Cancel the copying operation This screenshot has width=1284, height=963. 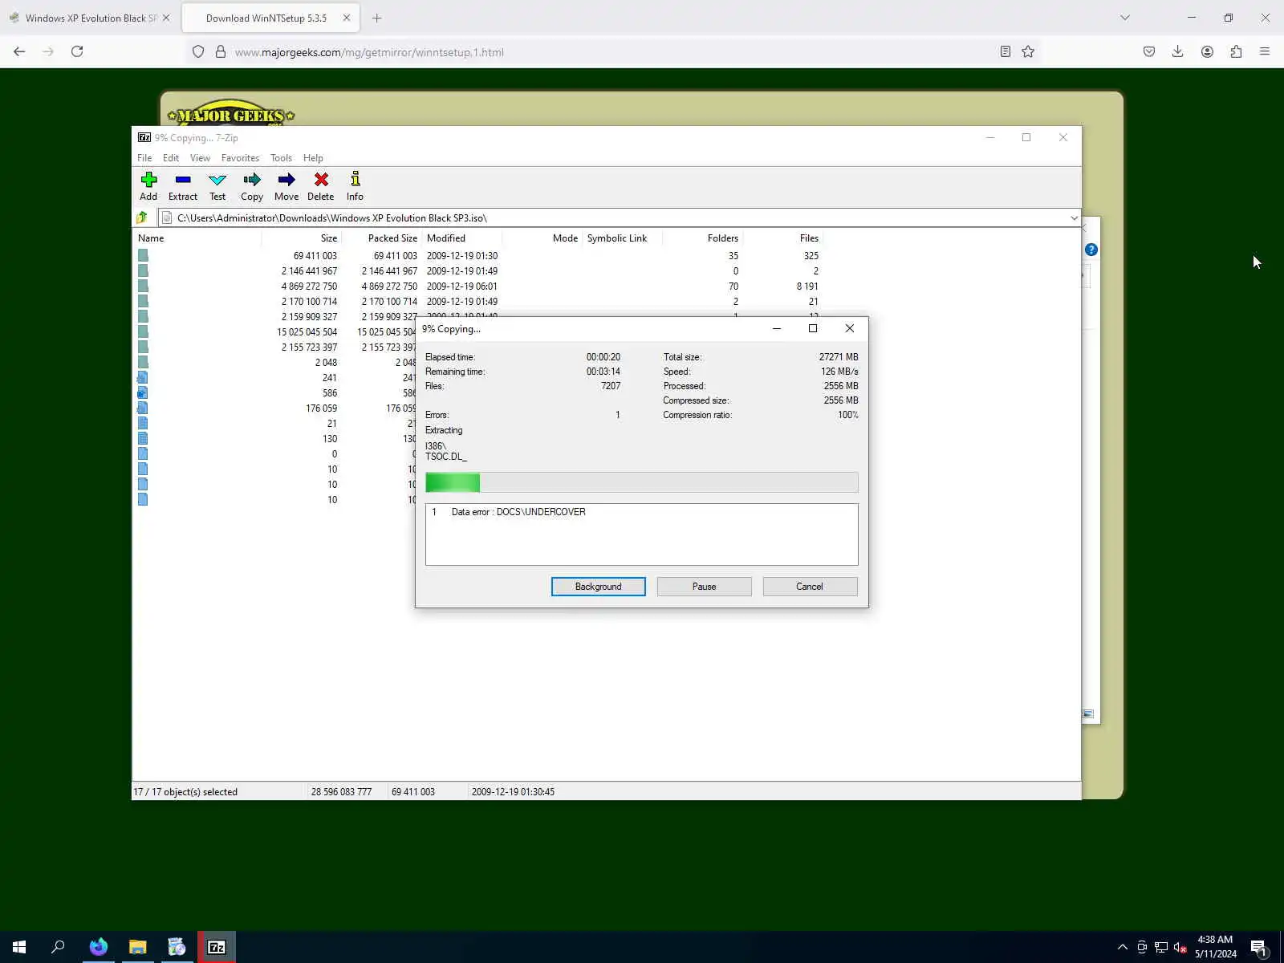[x=810, y=587]
